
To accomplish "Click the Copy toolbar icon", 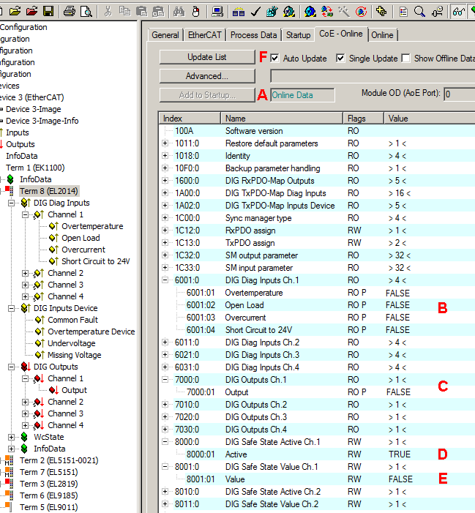I will coord(124,12).
